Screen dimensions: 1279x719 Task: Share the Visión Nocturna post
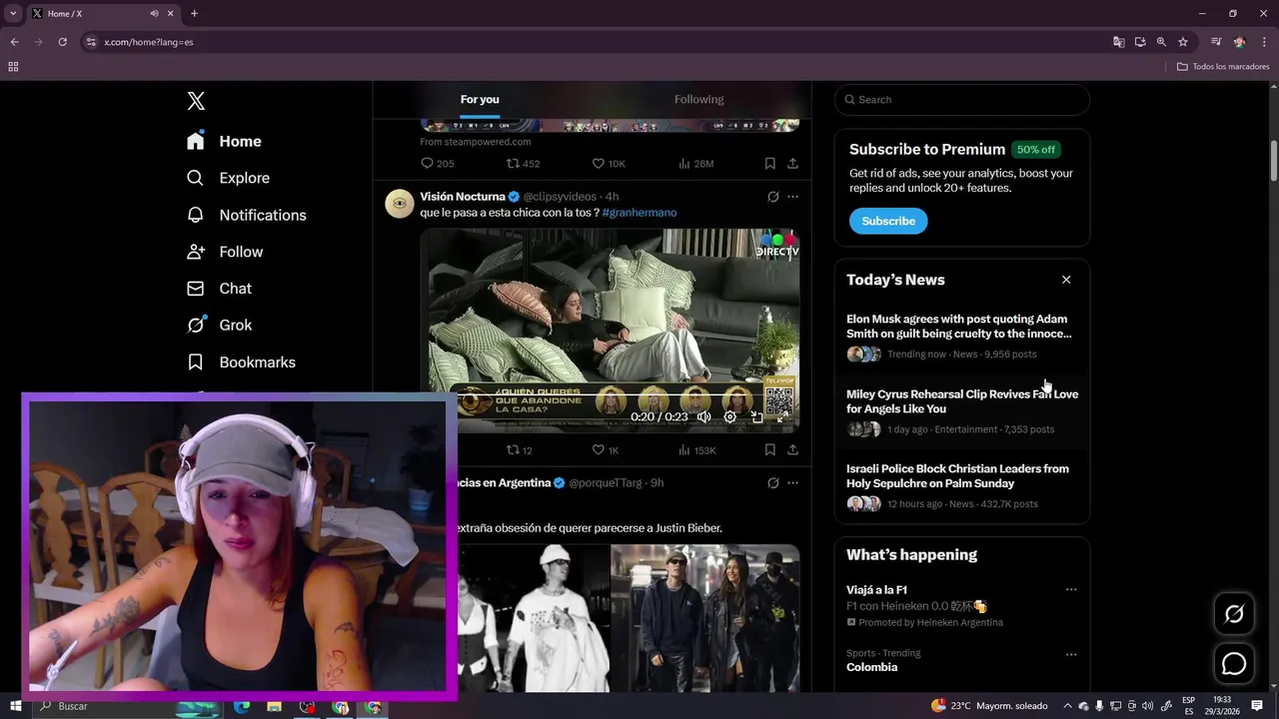click(792, 450)
